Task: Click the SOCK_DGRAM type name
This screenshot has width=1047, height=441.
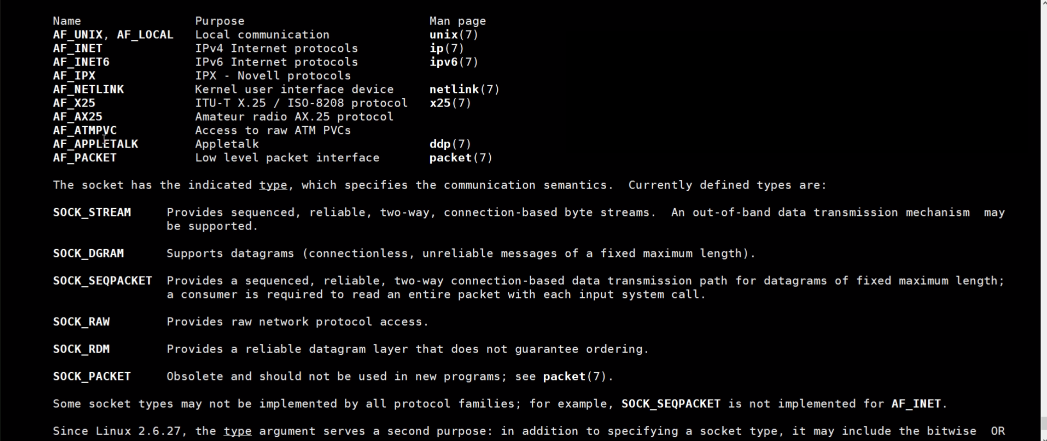Action: pyautogui.click(x=88, y=253)
